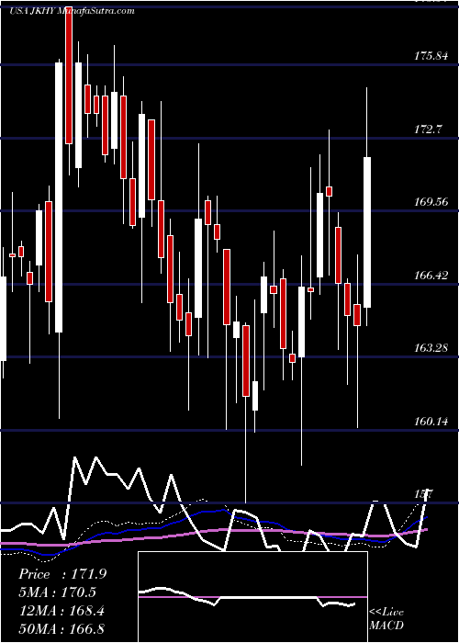
Task: Click the 172.7 price axis label
Action: (x=429, y=130)
